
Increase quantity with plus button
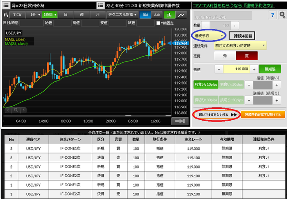click(x=234, y=26)
